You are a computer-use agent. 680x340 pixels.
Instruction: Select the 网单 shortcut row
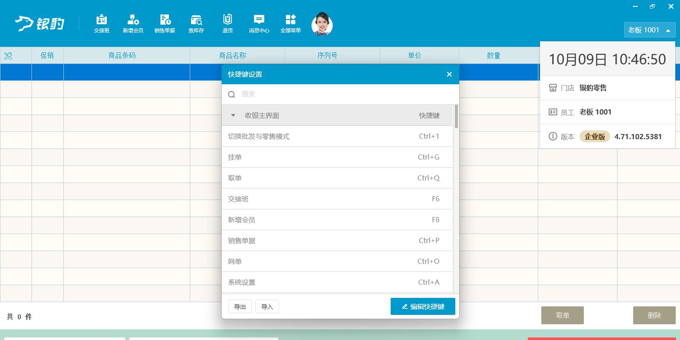pyautogui.click(x=337, y=261)
